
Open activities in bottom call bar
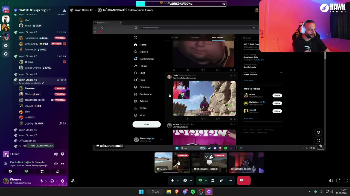pos(213,180)
